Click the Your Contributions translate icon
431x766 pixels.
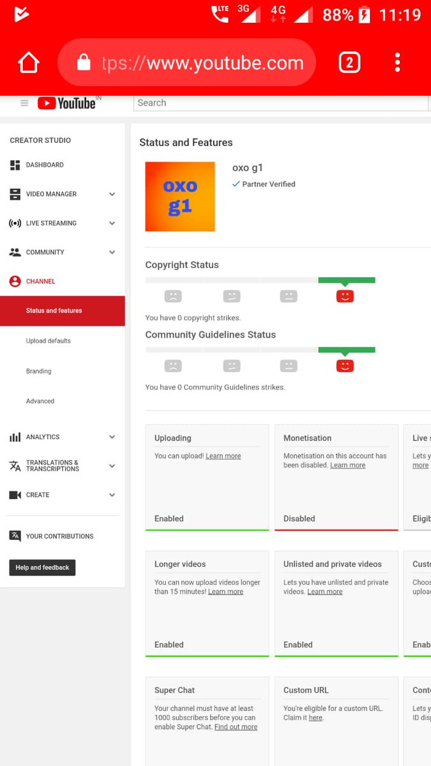pyautogui.click(x=15, y=536)
